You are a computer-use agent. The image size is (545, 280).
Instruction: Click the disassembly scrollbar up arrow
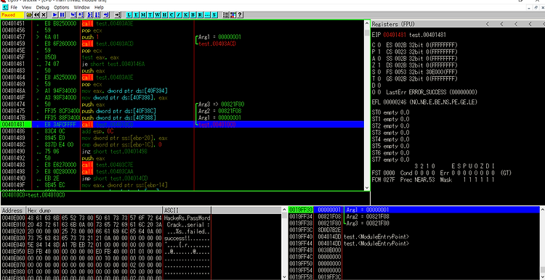pyautogui.click(x=367, y=23)
